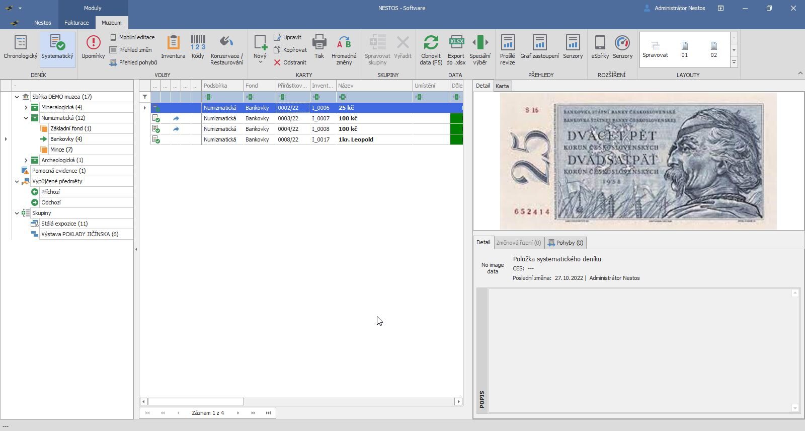Open Prošlé revize overview
Screen dimensions: 805x431
coord(507,50)
